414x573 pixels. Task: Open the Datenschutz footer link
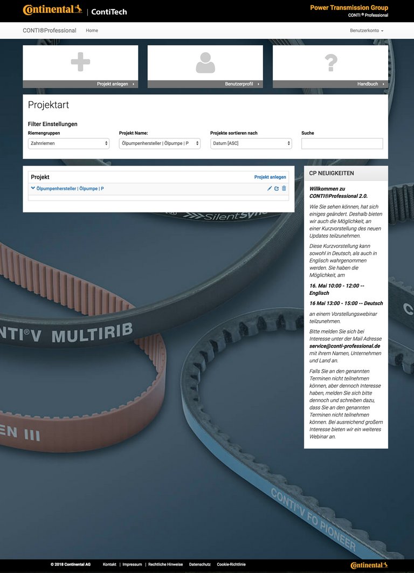click(199, 564)
